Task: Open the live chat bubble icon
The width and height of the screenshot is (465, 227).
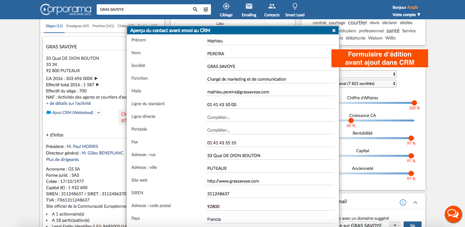Action: point(453,214)
